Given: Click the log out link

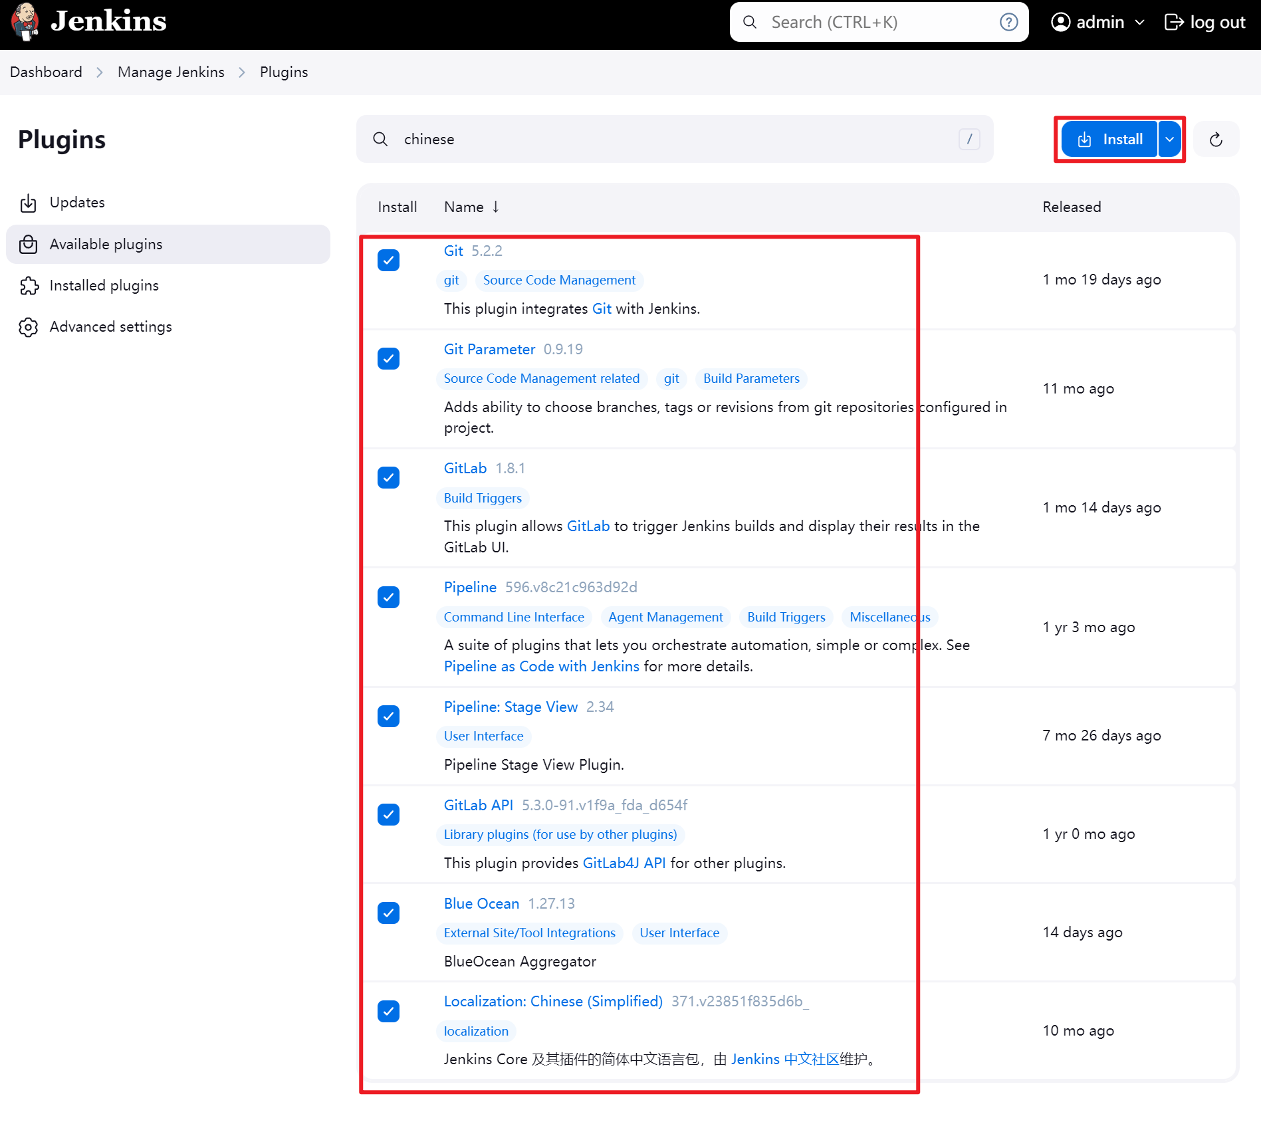Looking at the screenshot, I should [x=1204, y=22].
